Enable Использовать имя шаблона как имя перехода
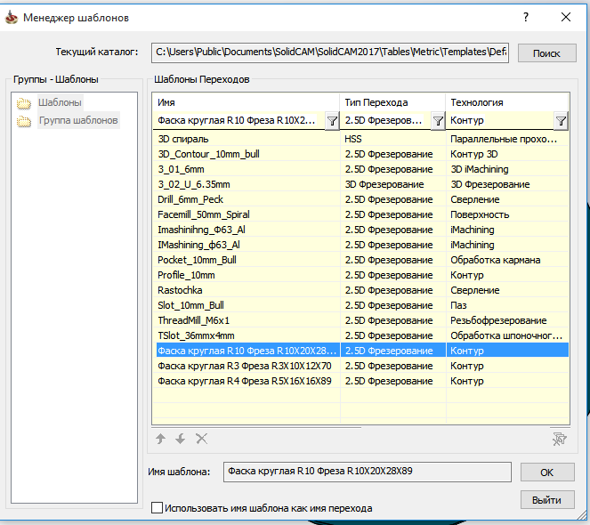The height and width of the screenshot is (525, 590). (x=157, y=508)
